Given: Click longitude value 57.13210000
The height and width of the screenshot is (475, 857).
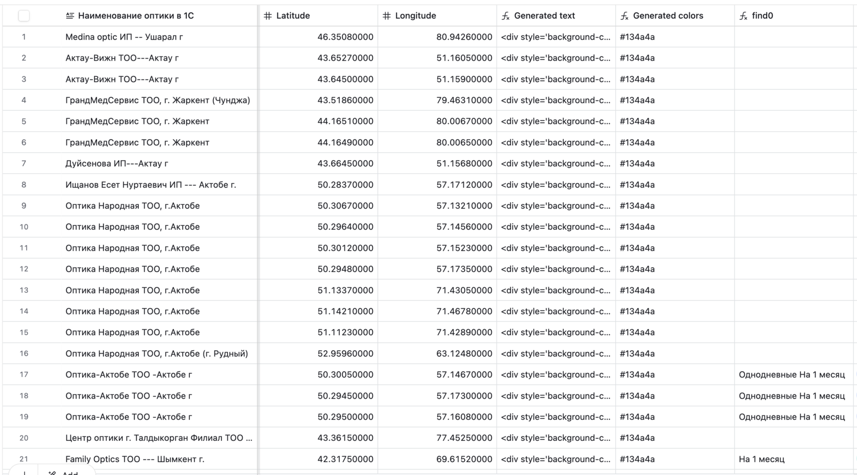Looking at the screenshot, I should [464, 206].
